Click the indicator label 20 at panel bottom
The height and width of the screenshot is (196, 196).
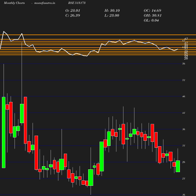[x=186, y=59]
